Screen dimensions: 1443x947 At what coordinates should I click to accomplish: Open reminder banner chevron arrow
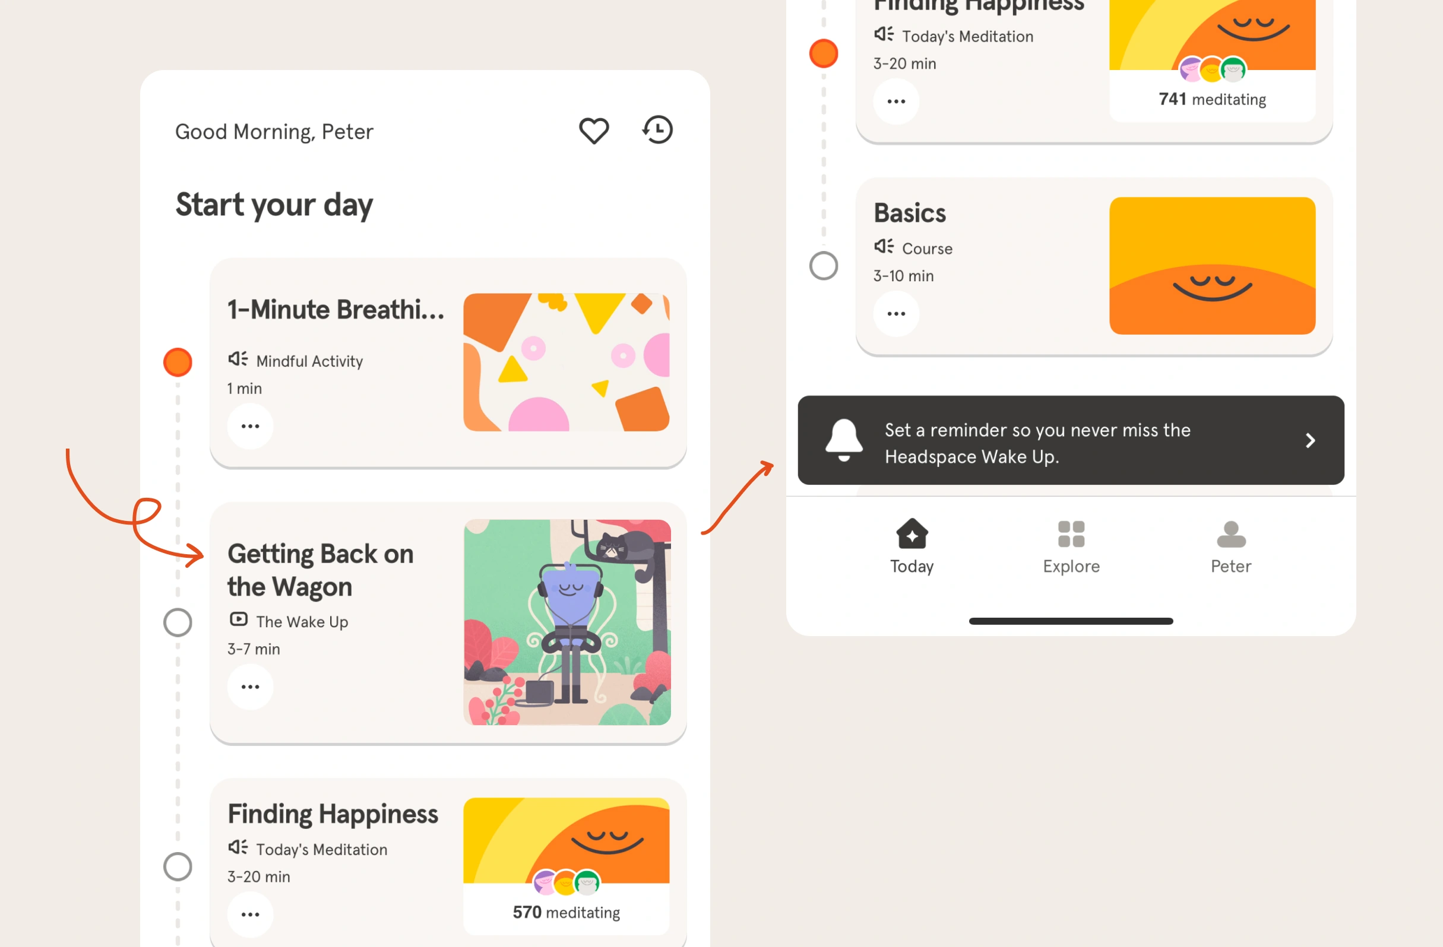[1310, 440]
